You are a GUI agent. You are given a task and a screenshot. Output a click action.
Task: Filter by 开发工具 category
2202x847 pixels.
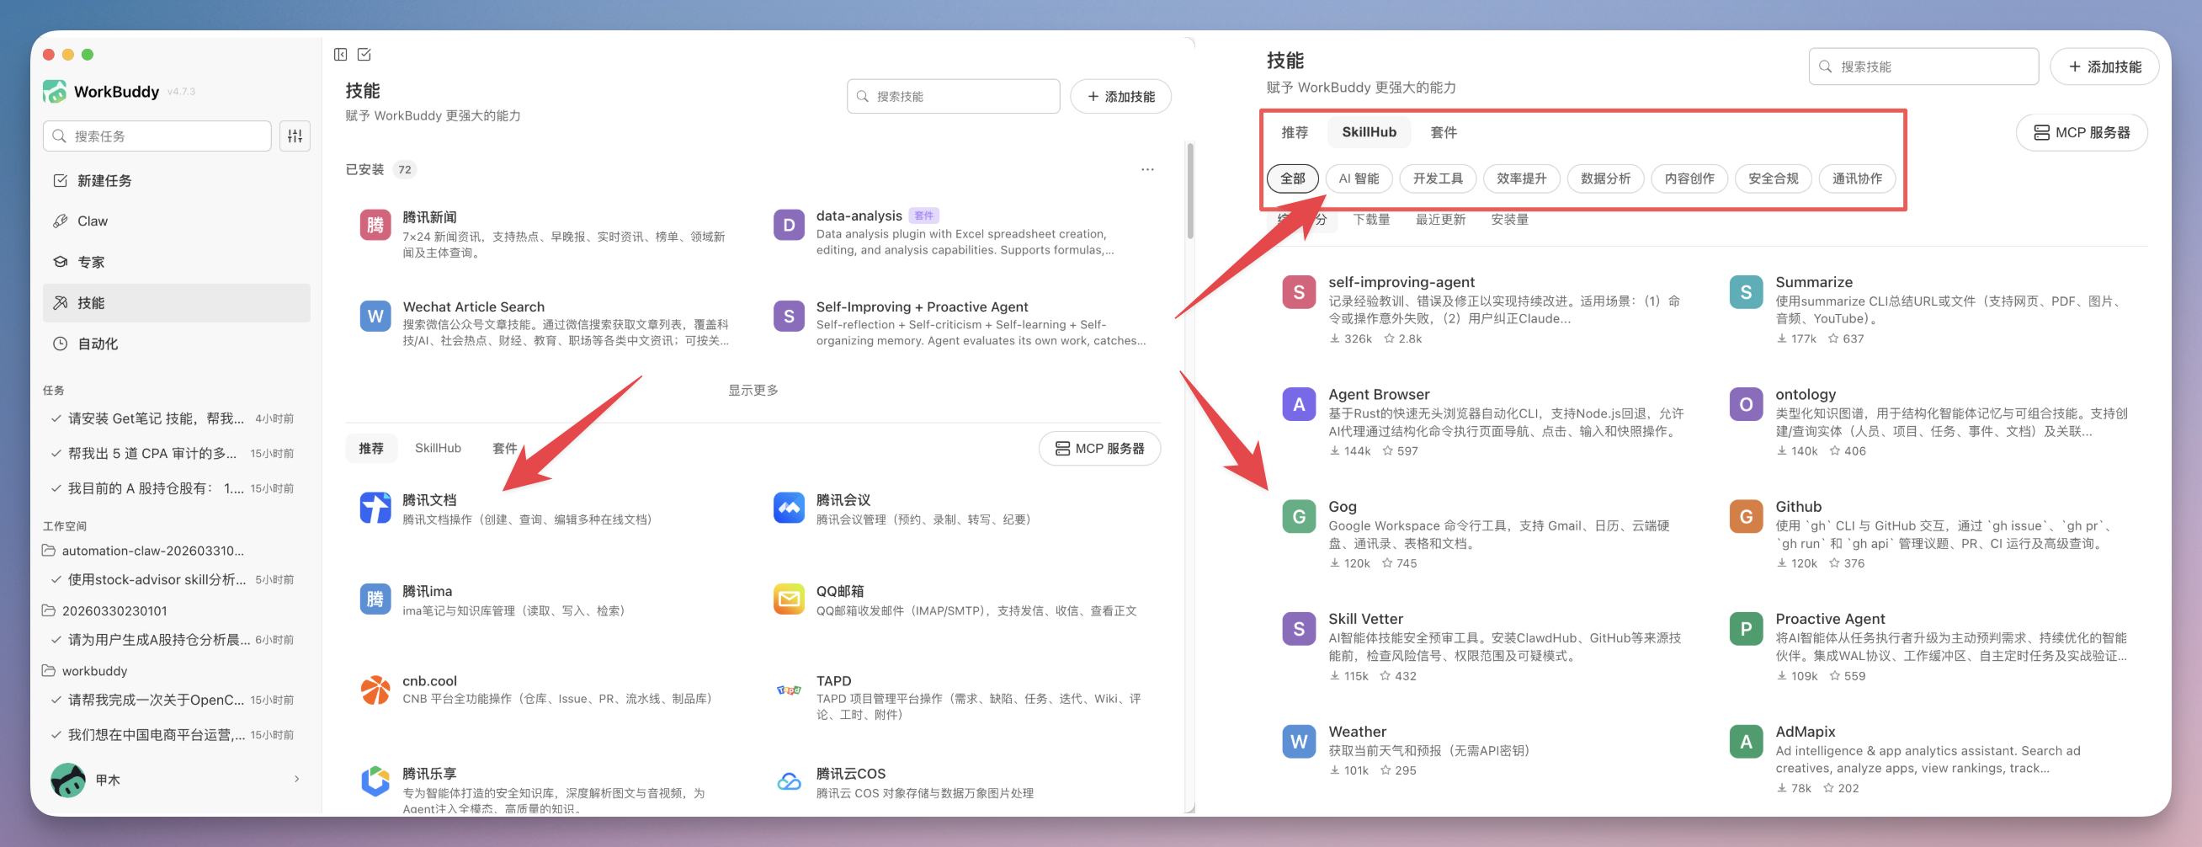tap(1437, 178)
